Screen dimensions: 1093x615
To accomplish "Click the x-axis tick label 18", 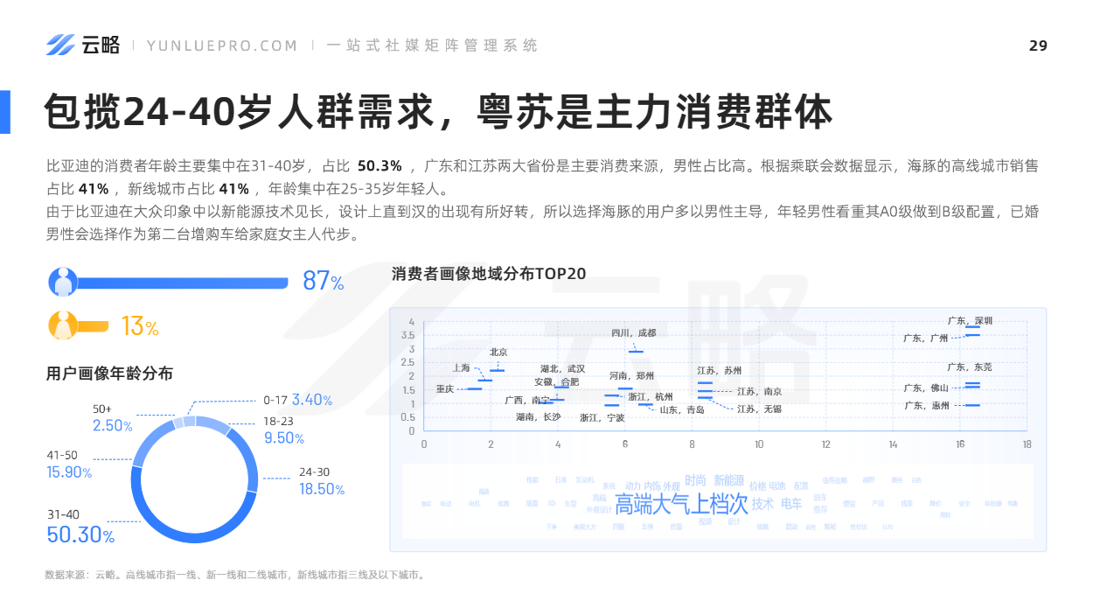I will (x=1027, y=445).
